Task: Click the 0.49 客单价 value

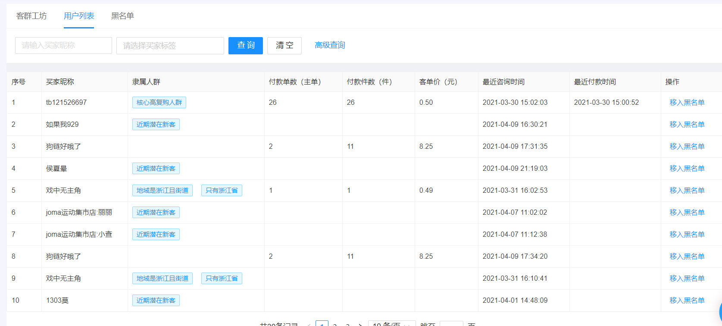Action: [x=426, y=191]
